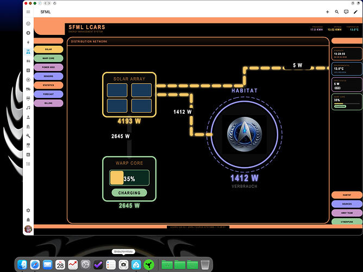Select the FORECAST menu pill
The image size is (363, 272).
[48, 94]
